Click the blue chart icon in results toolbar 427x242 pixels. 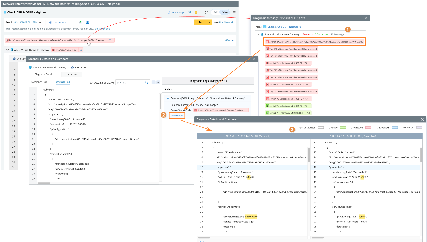(x=88, y=22)
